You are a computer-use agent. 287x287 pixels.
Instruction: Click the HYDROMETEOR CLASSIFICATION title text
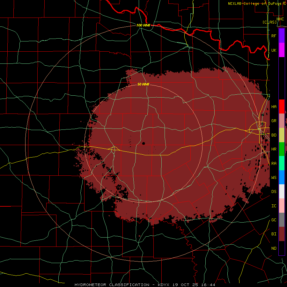tap(112, 285)
